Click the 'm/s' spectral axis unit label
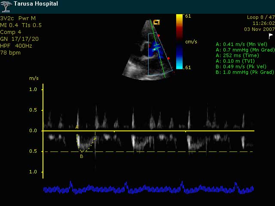The image size is (275, 206). pos(34,78)
